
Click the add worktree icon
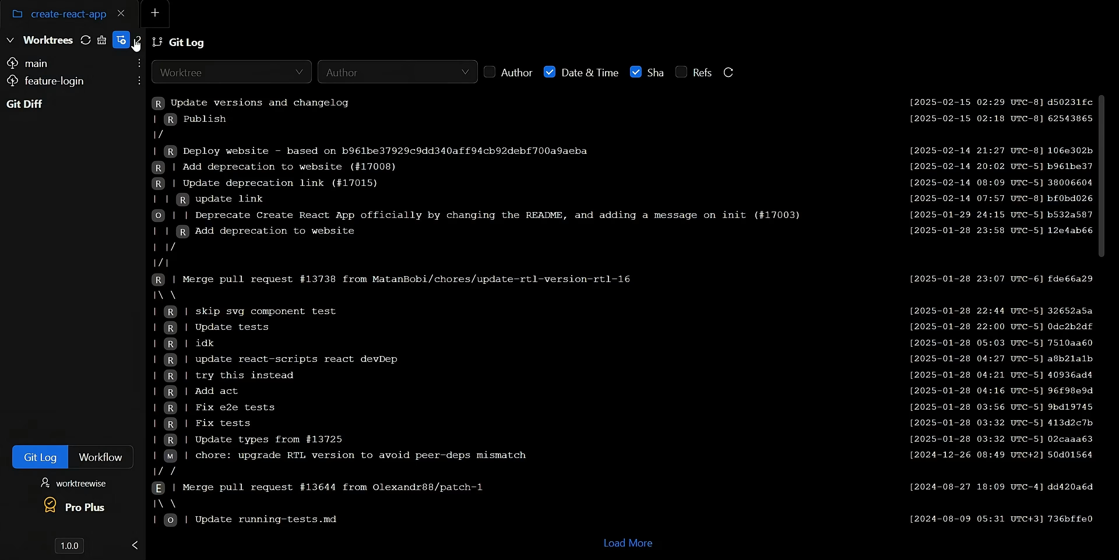121,40
